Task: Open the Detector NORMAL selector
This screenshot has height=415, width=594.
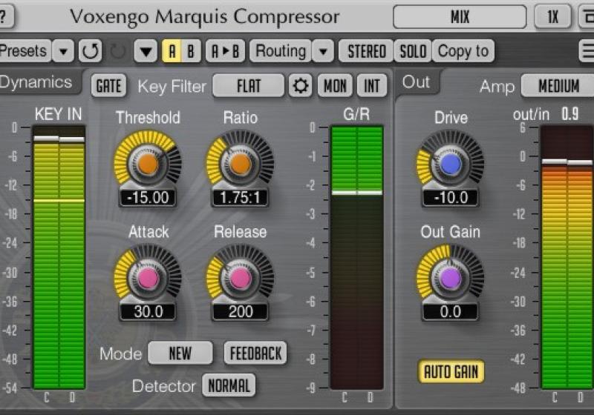Action: pos(229,385)
